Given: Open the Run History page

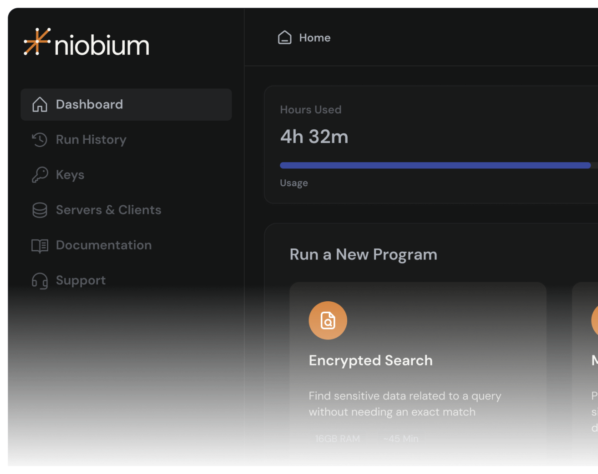Looking at the screenshot, I should tap(91, 140).
